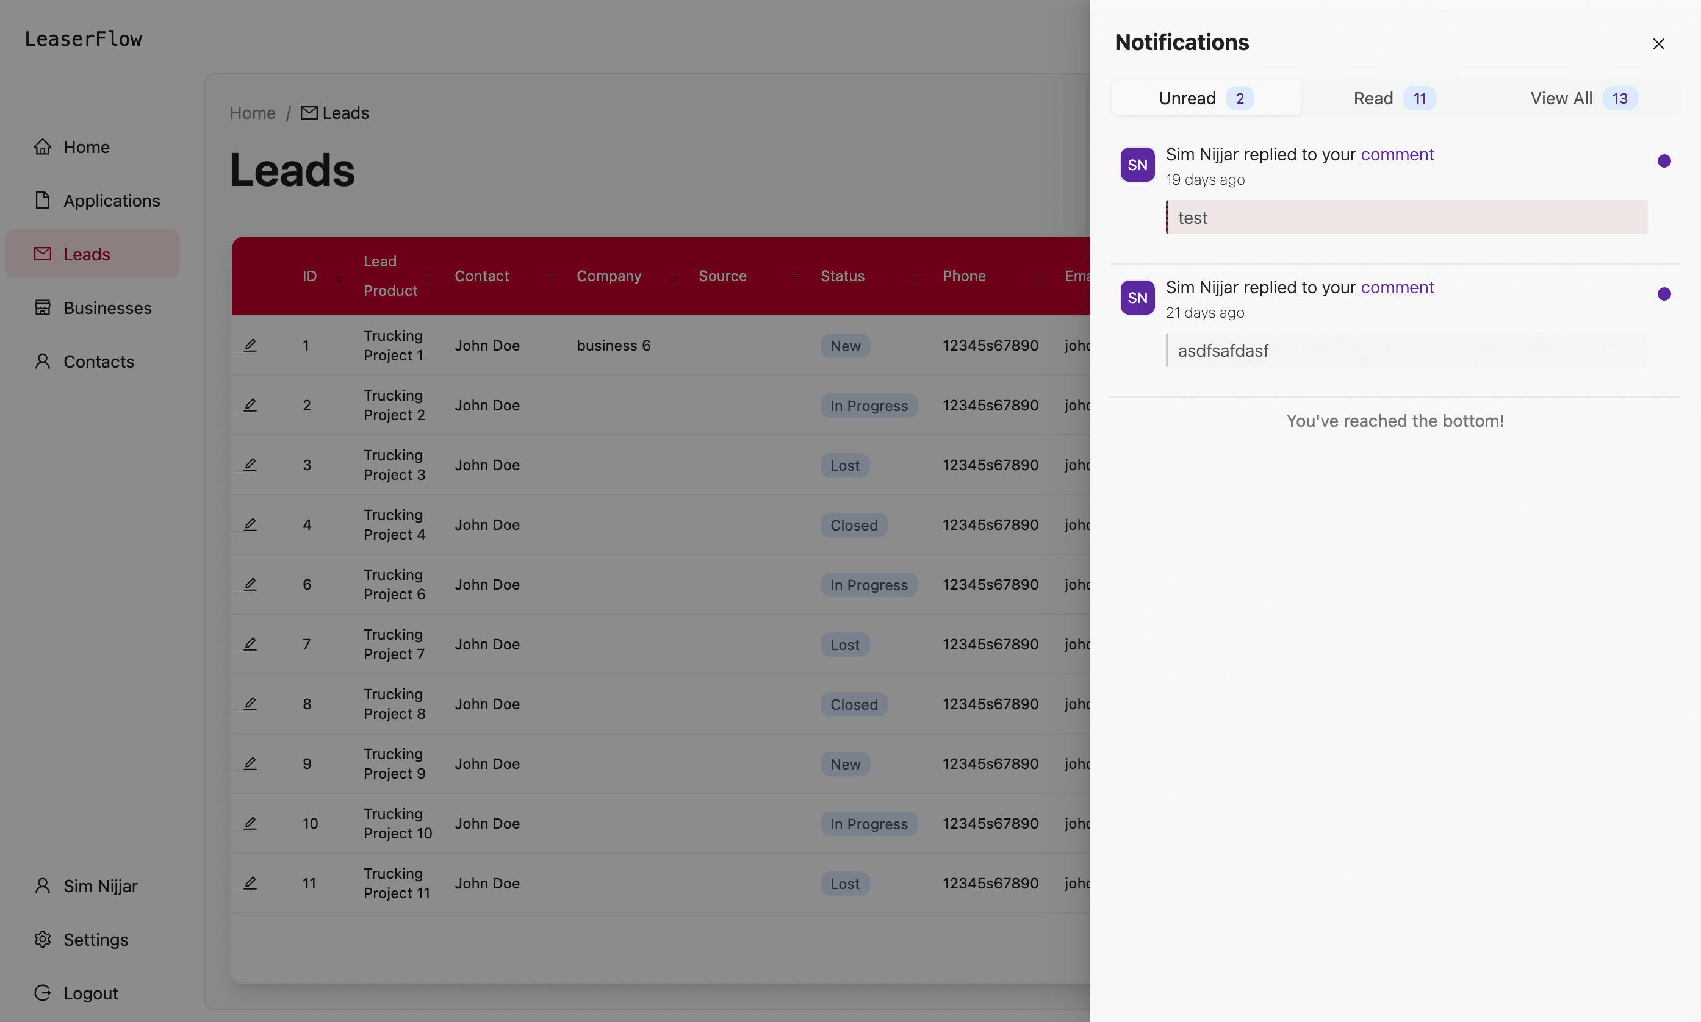1701x1022 pixels.
Task: Click John Doe contact in Trucking Project 6 row
Action: [x=487, y=584]
